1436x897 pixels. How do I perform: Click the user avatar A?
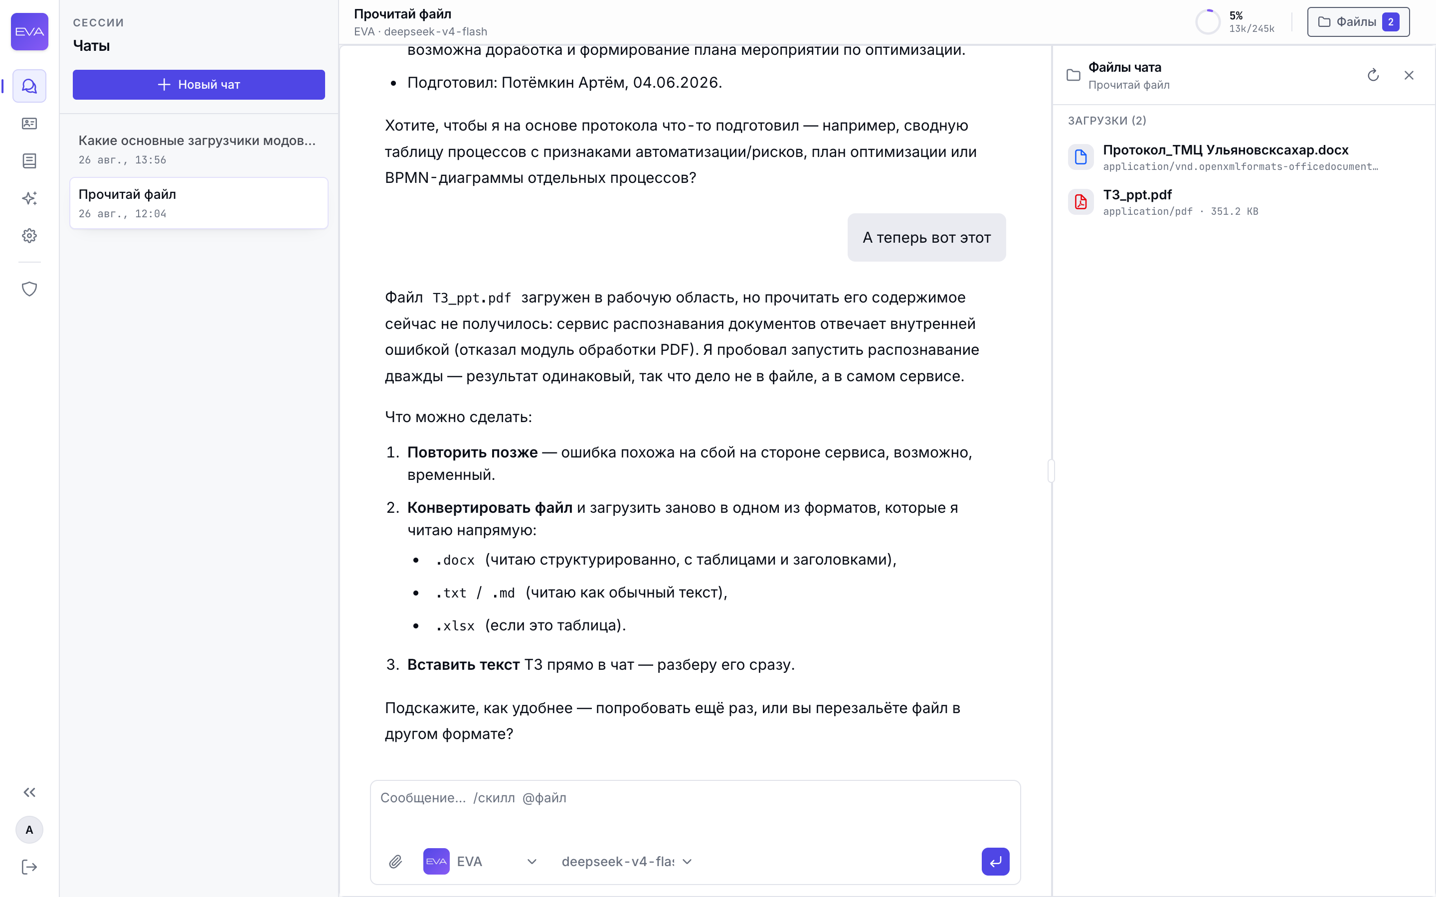[x=29, y=830]
